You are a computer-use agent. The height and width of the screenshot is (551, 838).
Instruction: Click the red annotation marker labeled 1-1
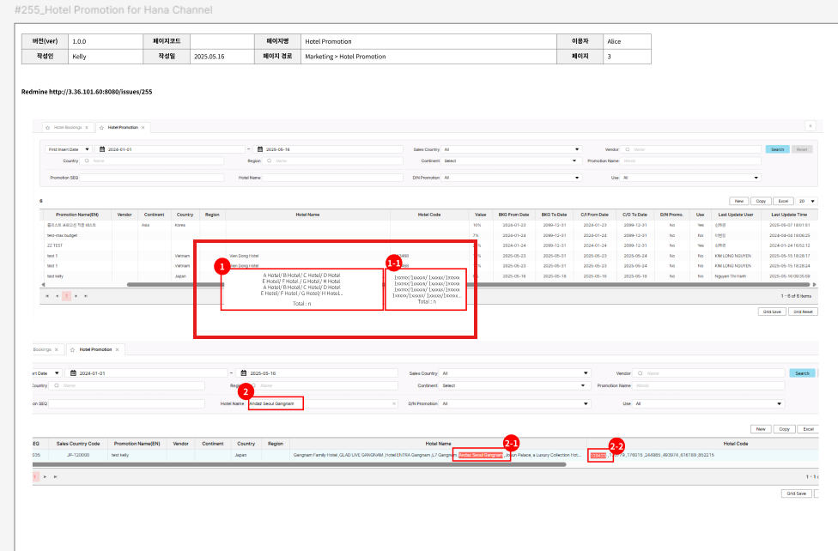click(x=394, y=261)
